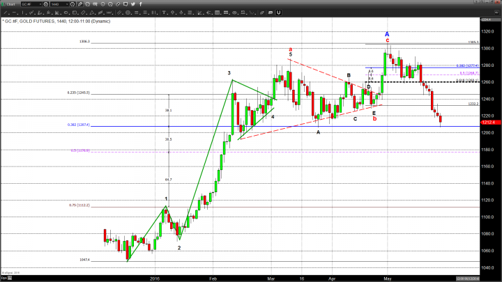Viewport: 502px width, 282px height.
Task: Select the triangle drawing tool
Action: pyautogui.click(x=91, y=13)
